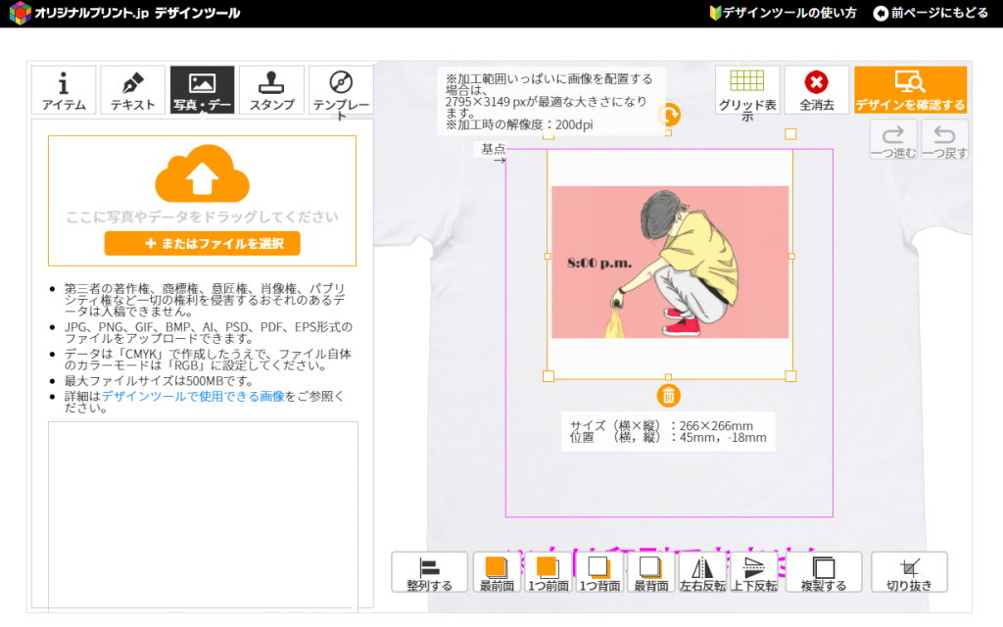Click the file drop zone text
This screenshot has width=1003, height=627.
pyautogui.click(x=202, y=217)
